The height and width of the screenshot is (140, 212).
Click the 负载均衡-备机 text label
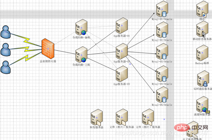[82, 37]
